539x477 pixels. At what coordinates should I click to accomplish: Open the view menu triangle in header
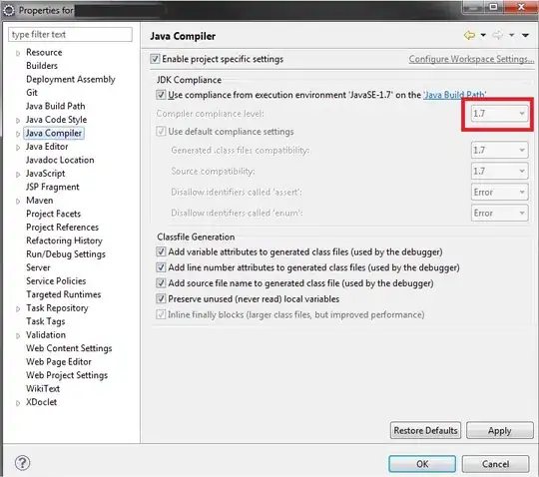(525, 35)
